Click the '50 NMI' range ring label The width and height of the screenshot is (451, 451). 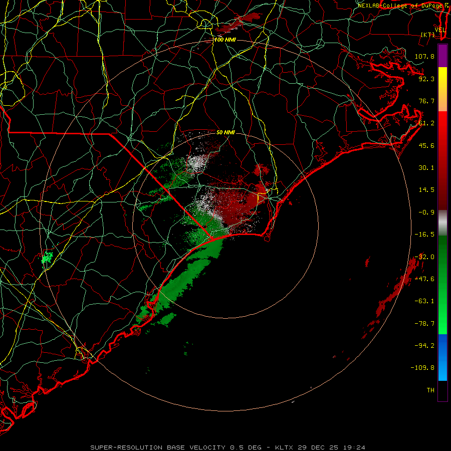point(225,133)
